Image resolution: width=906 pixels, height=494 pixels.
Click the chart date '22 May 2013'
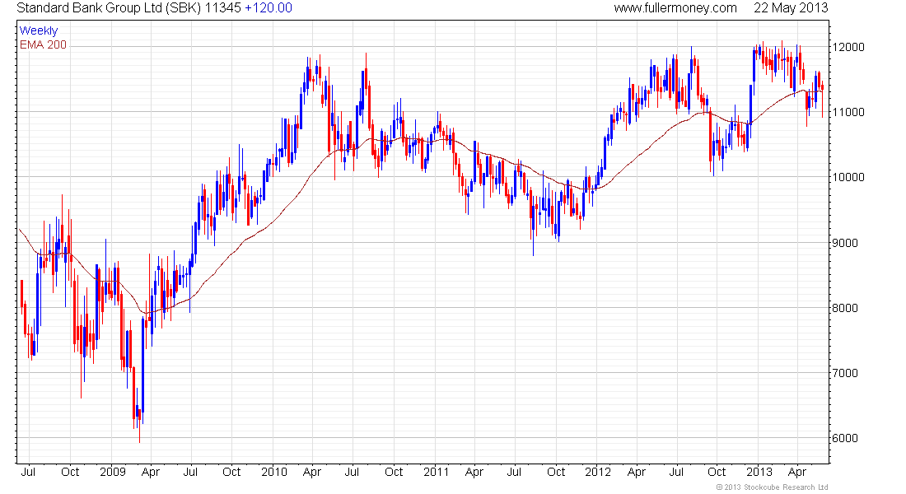(x=791, y=8)
